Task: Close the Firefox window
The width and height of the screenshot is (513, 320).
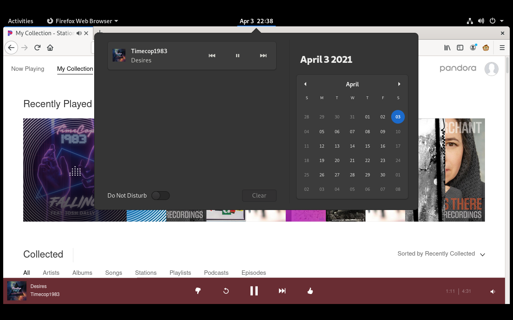Action: click(x=503, y=33)
